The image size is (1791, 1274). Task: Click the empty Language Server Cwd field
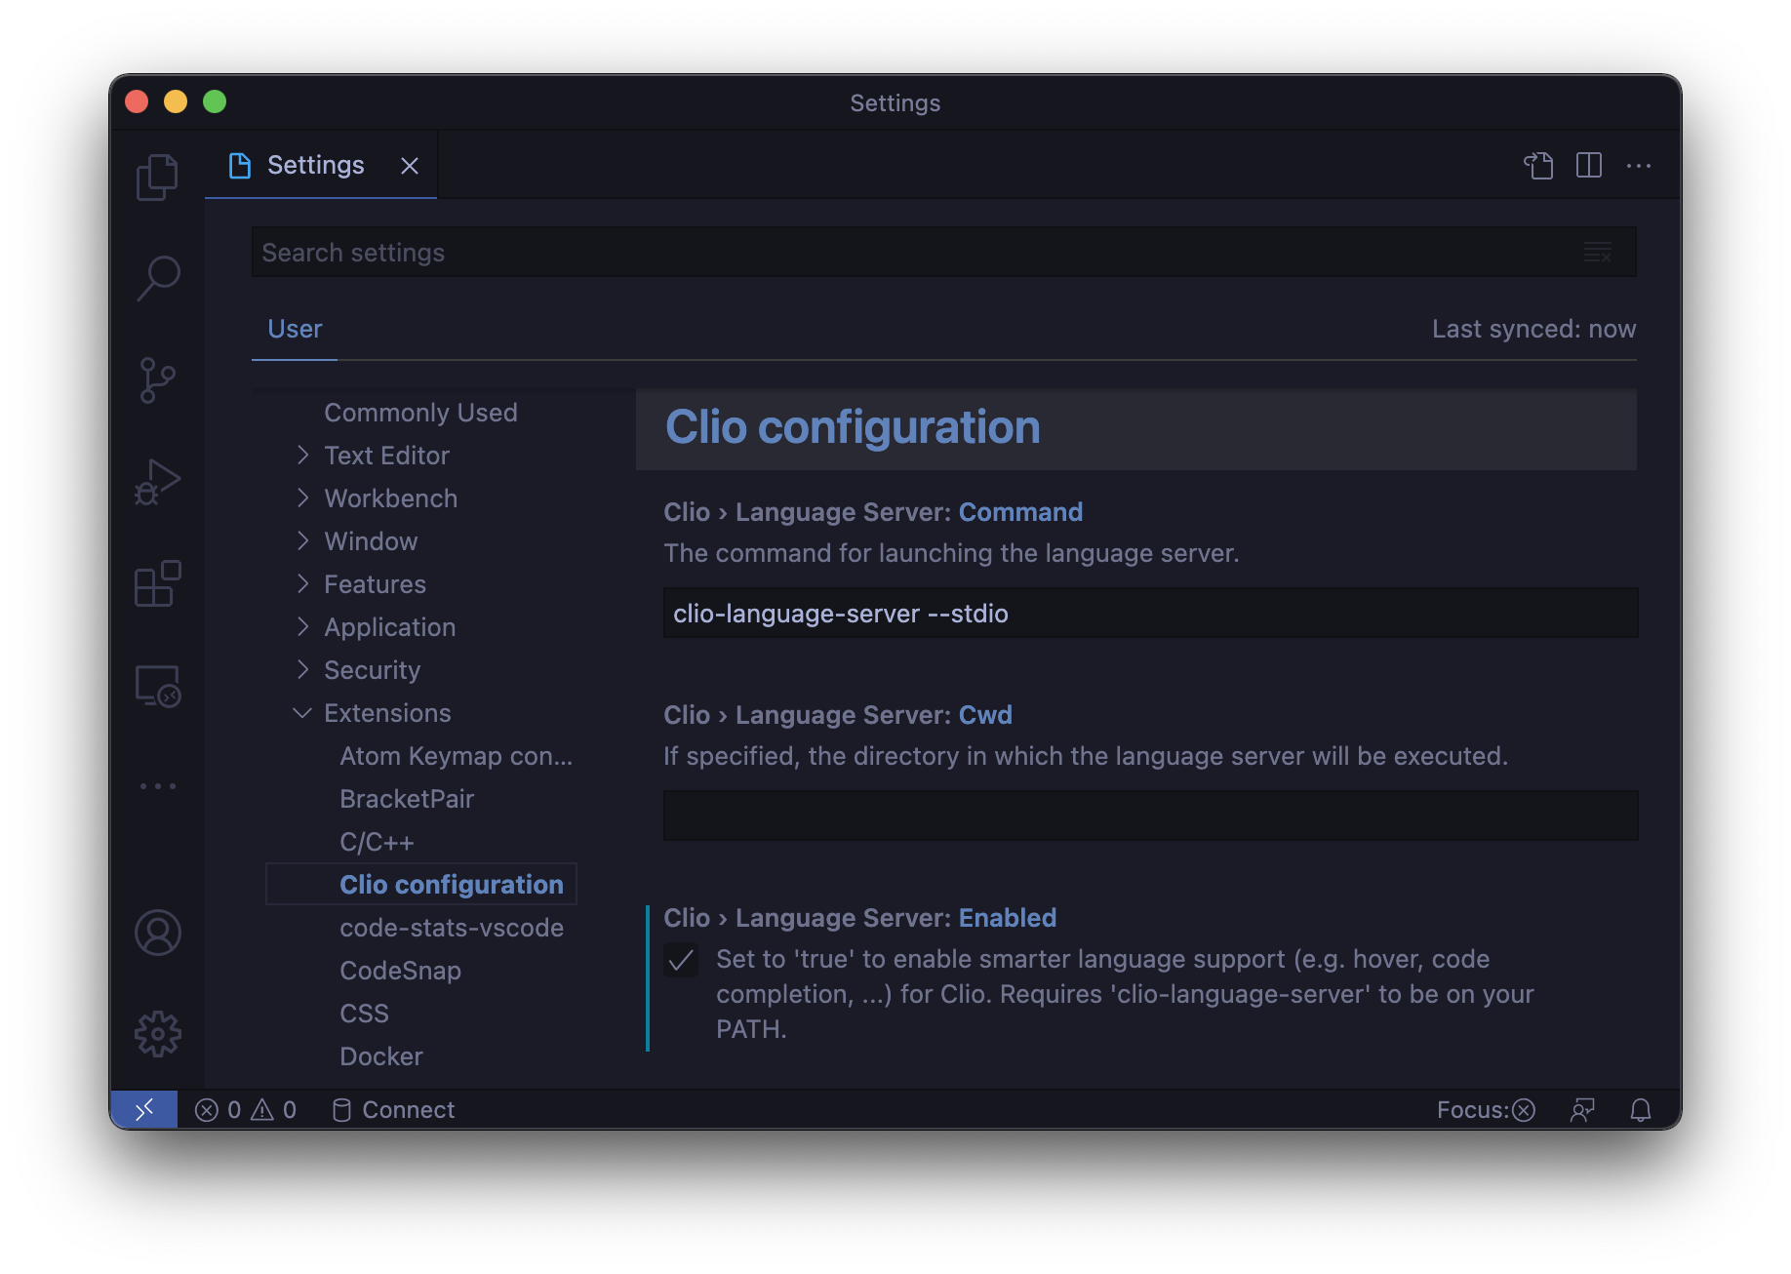tap(1150, 816)
